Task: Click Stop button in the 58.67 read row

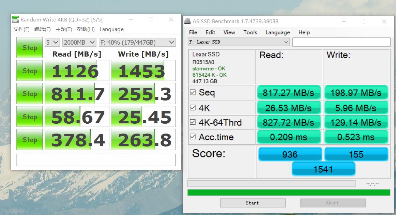Action: (x=30, y=117)
